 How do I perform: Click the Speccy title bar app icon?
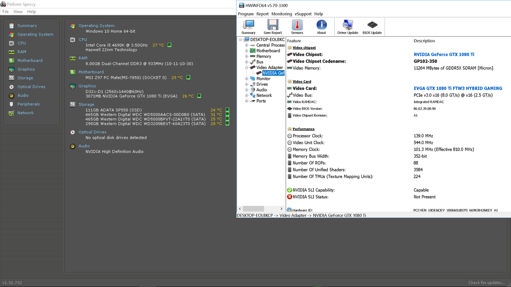[x=4, y=4]
